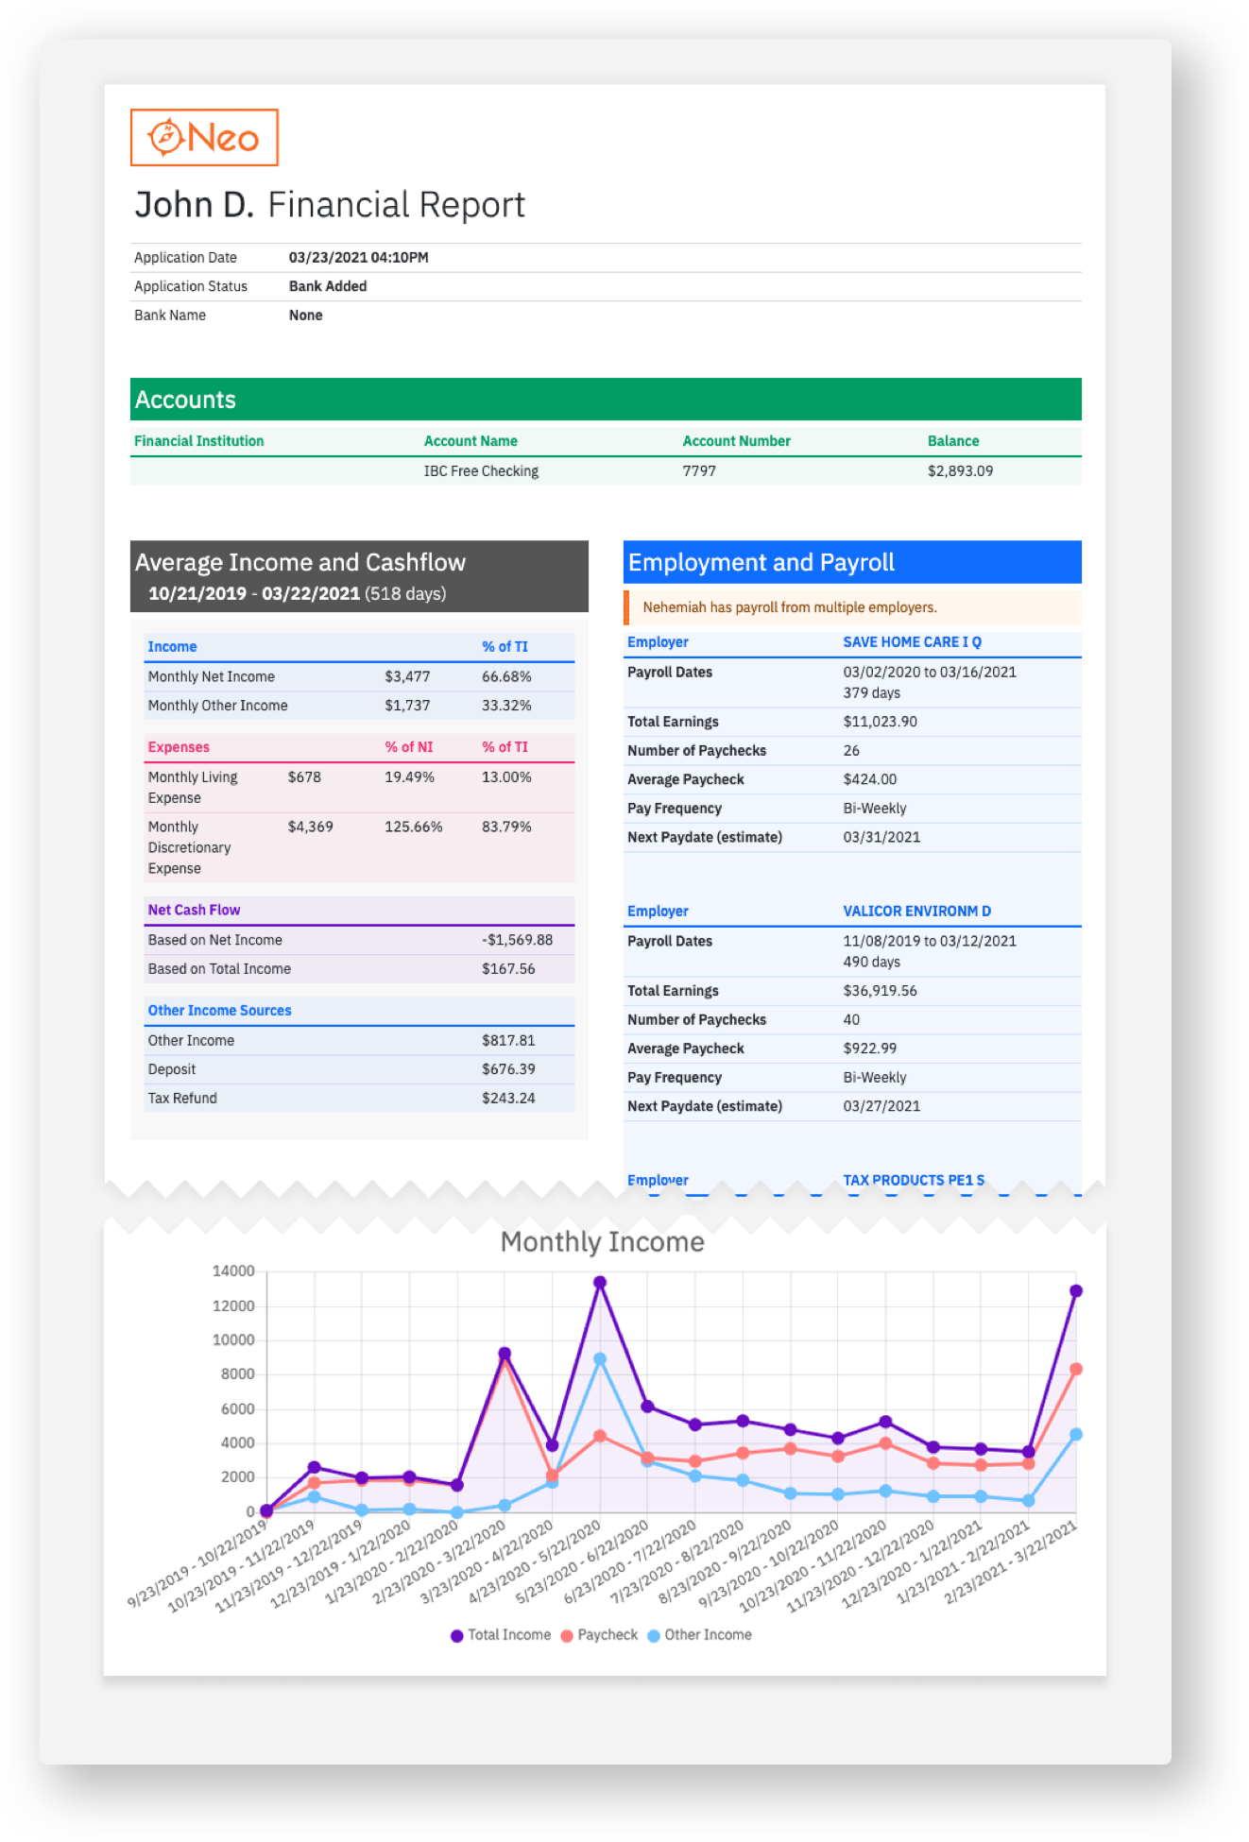Sort by the Account Number column header
Image resolution: width=1249 pixels, height=1842 pixels.
(x=736, y=441)
